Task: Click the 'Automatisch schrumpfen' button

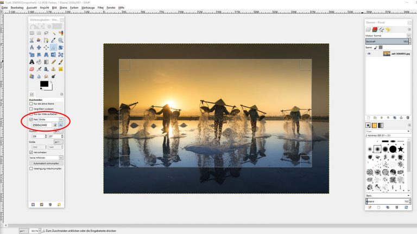Action: 47,163
